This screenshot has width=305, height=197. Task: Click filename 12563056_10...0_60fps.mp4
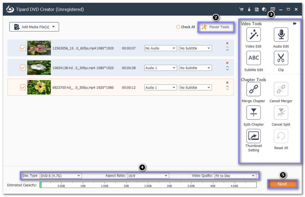[74, 48]
